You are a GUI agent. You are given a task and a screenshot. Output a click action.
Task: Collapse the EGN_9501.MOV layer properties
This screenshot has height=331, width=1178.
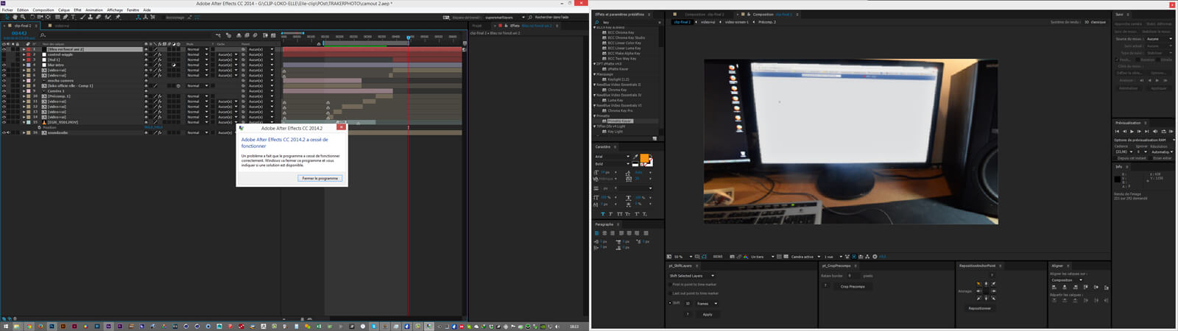24,122
